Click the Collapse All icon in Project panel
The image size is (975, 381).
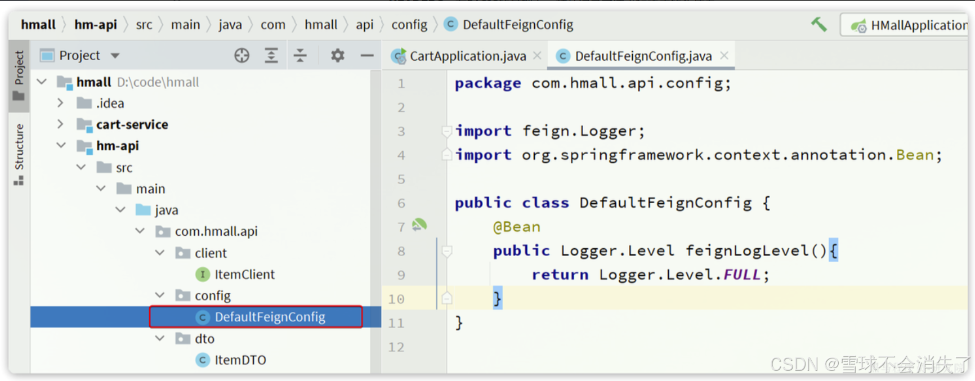coord(300,55)
